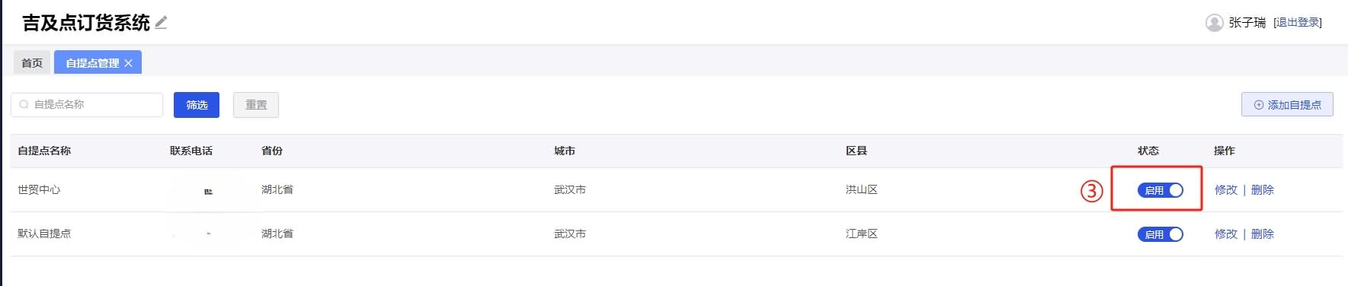Close the 自提点管理 tab with X
This screenshot has width=1348, height=286.
click(129, 63)
